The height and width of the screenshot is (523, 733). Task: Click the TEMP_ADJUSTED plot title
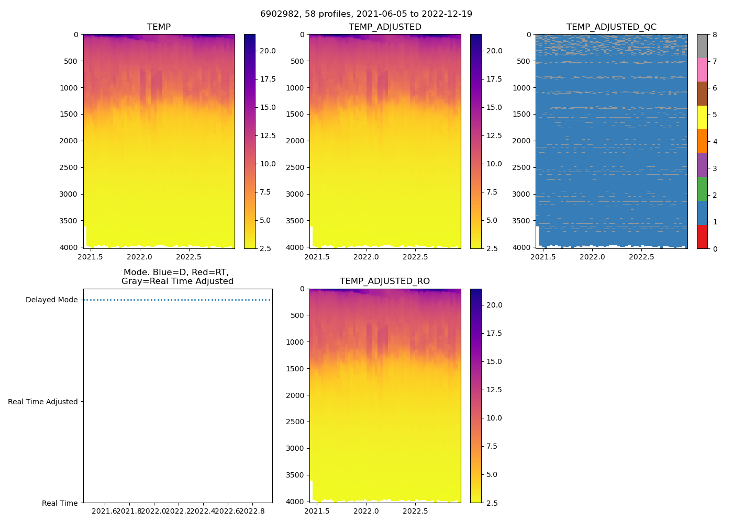[x=385, y=27]
